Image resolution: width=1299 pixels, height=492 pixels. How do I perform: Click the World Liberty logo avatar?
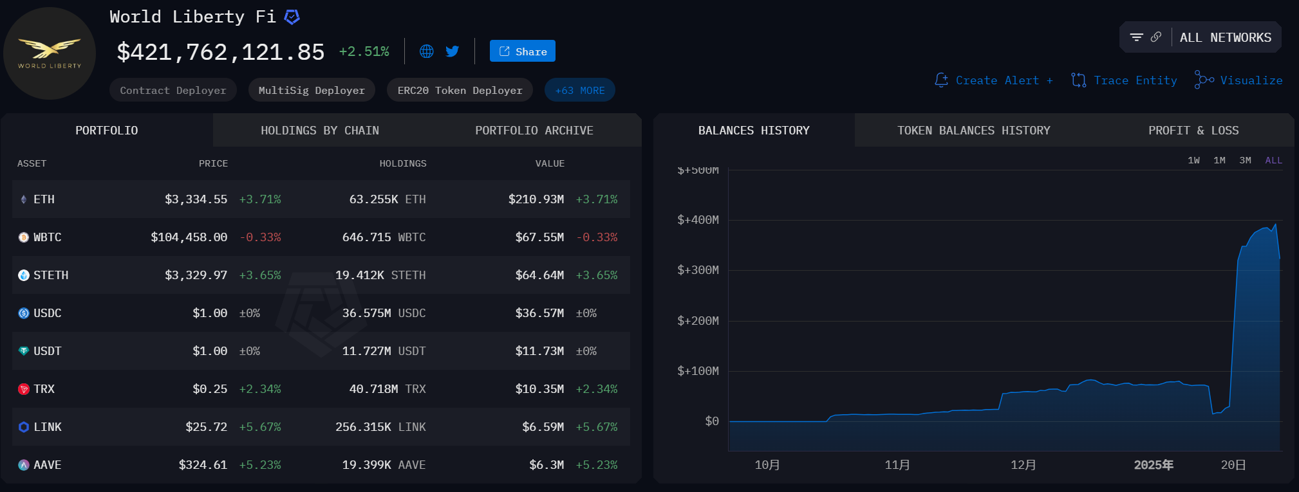click(x=50, y=53)
